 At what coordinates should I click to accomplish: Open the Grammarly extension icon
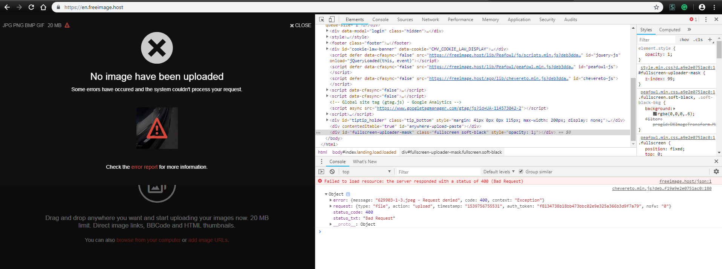click(684, 7)
